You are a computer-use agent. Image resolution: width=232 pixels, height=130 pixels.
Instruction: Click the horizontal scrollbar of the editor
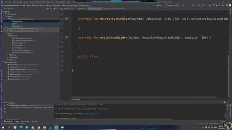[144, 97]
